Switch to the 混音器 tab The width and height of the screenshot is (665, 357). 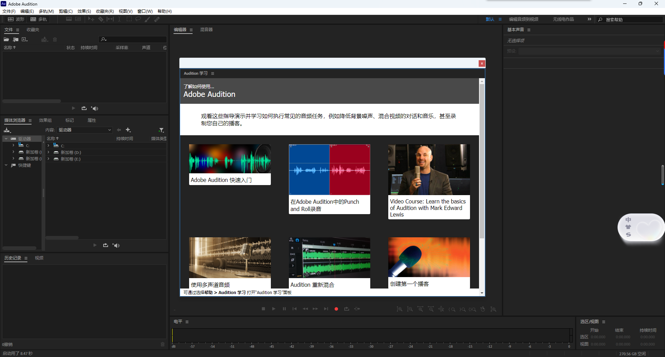tap(206, 30)
